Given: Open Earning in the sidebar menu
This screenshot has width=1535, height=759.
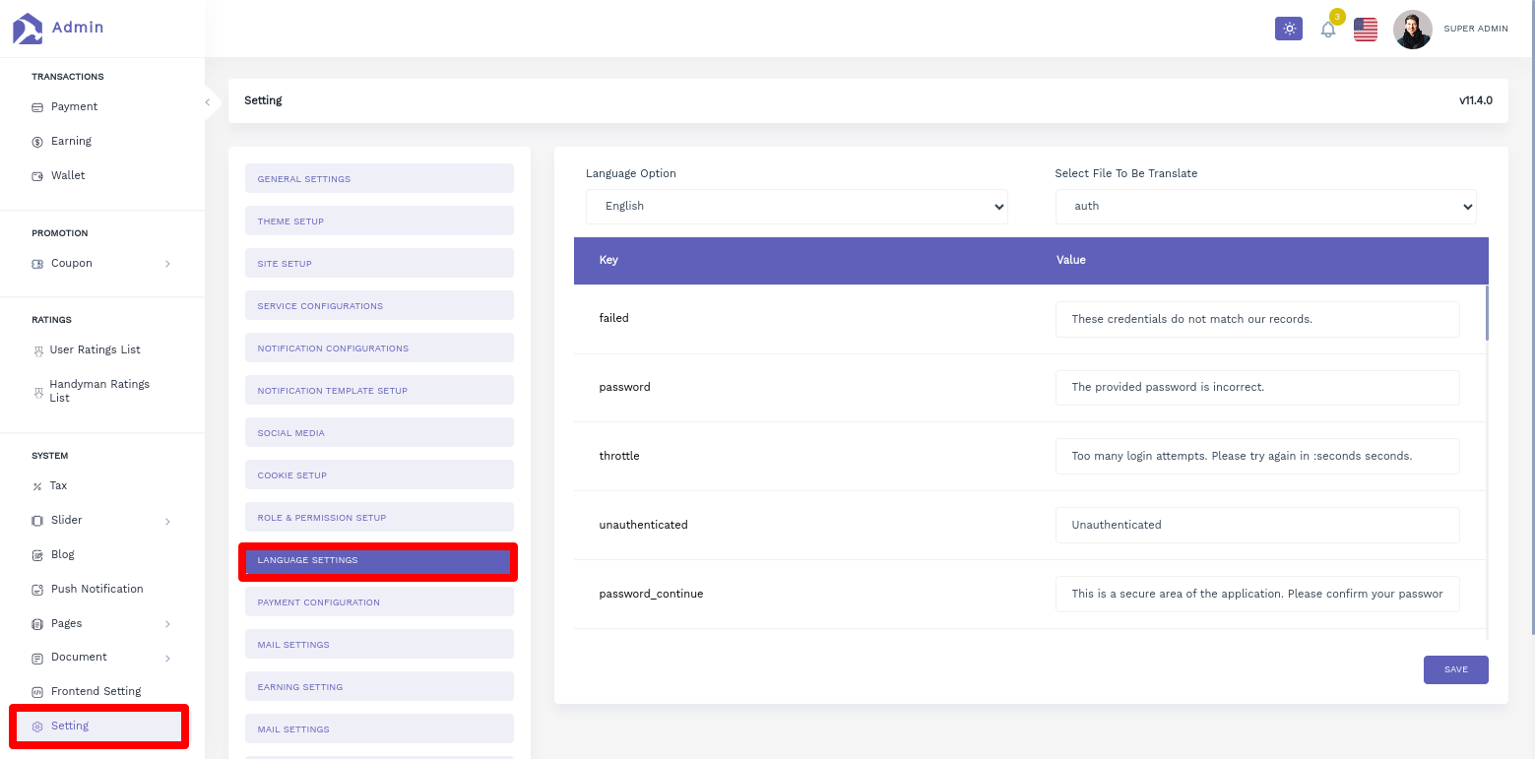Looking at the screenshot, I should tap(71, 141).
